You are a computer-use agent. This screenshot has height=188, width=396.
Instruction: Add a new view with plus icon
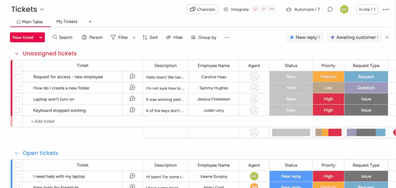point(90,22)
